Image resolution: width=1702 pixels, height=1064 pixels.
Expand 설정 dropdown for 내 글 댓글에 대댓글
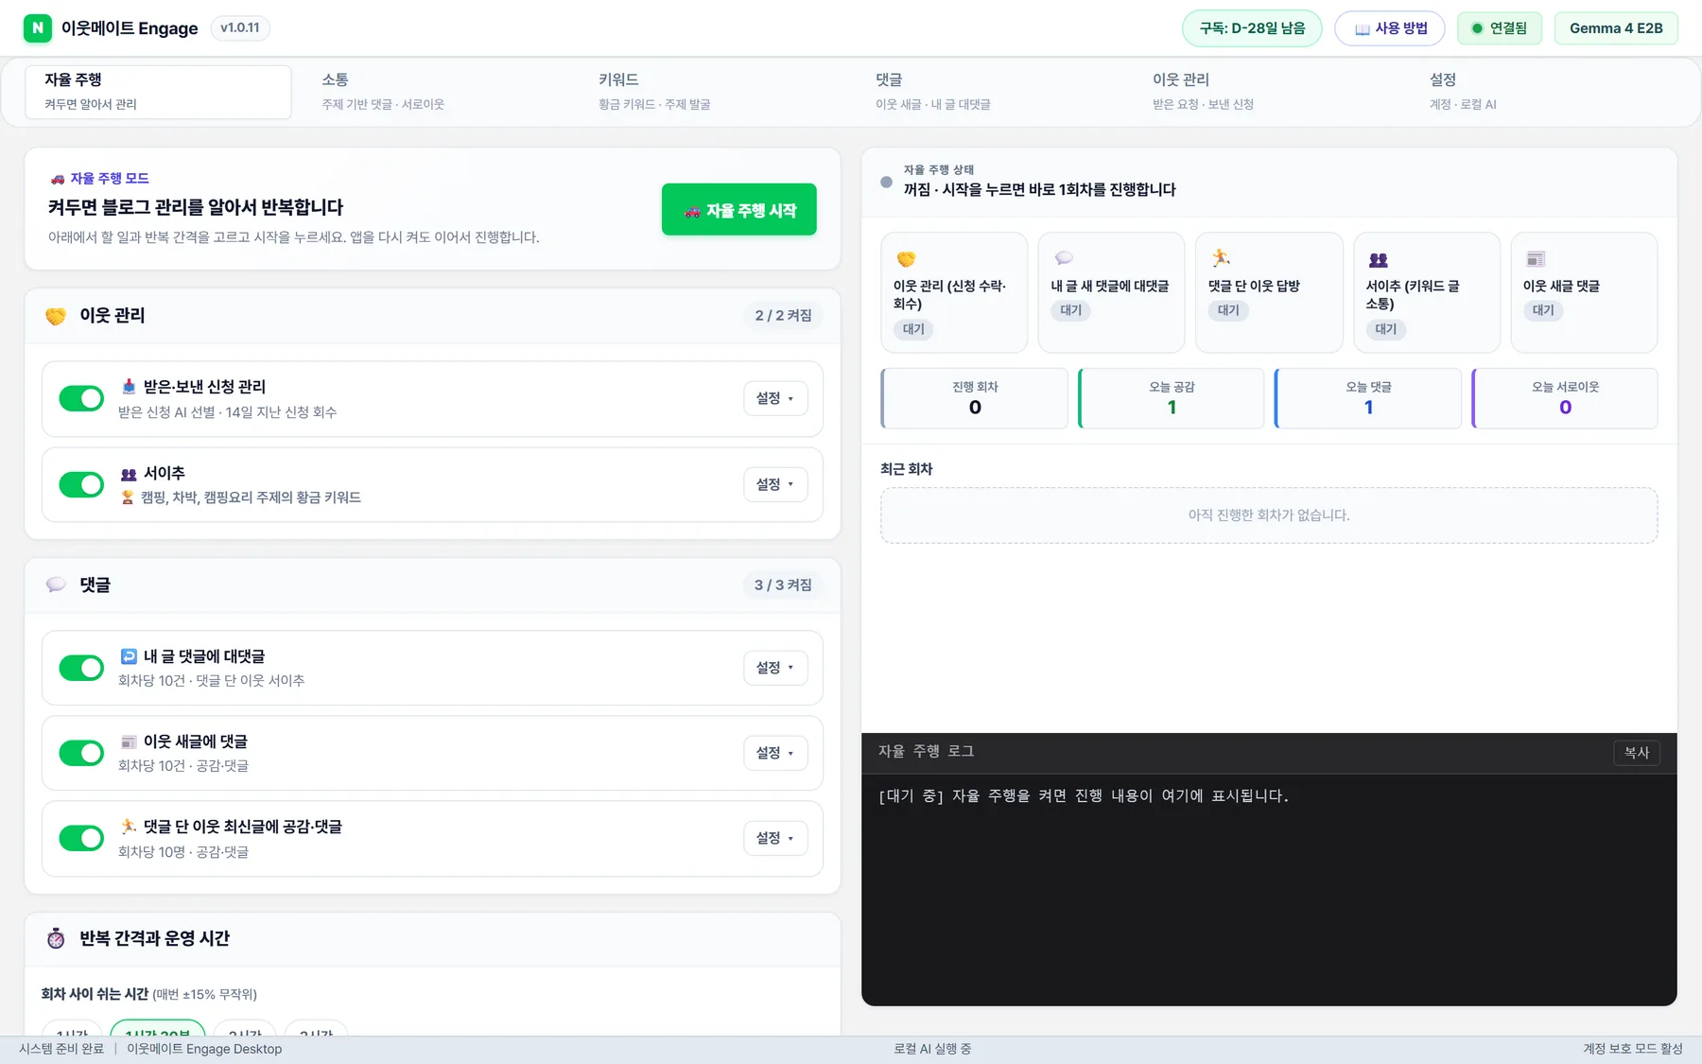coord(775,668)
